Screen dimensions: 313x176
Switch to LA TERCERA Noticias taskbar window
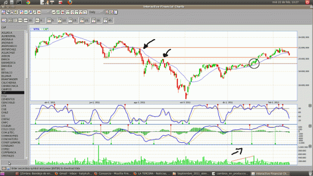(x=152, y=174)
